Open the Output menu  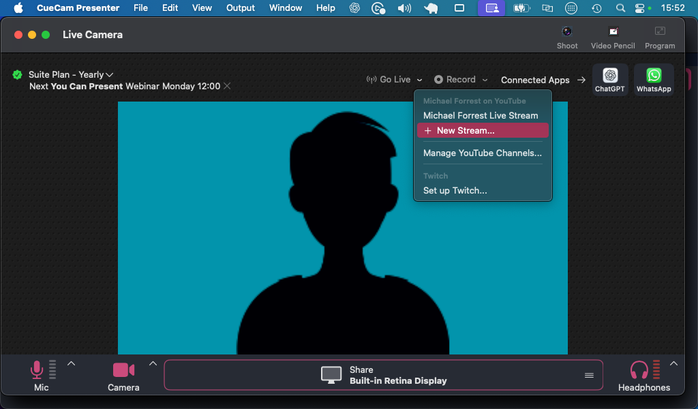tap(241, 8)
